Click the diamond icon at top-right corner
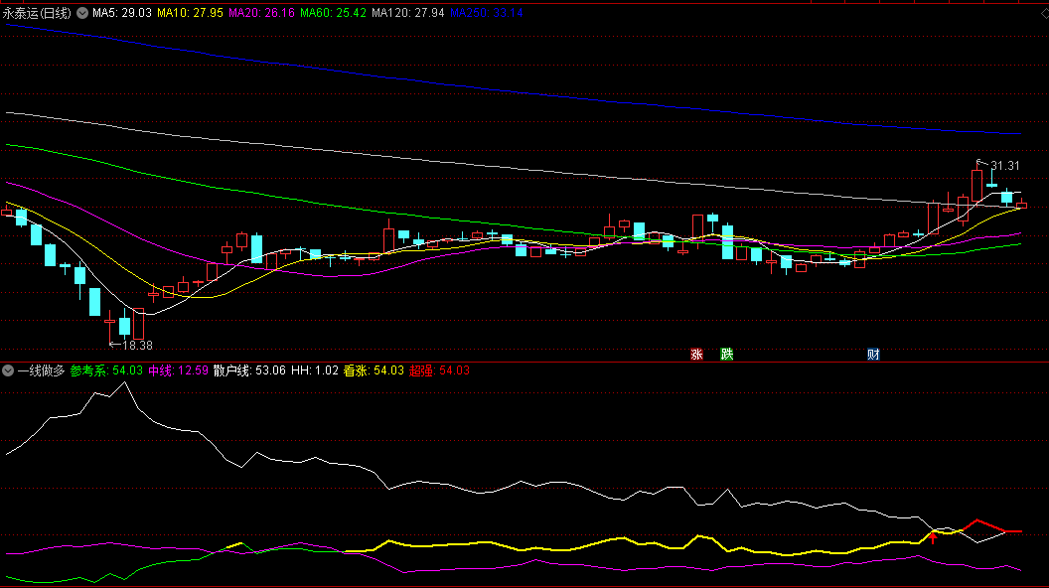Screen dimensions: 1049x588 pyautogui.click(x=1044, y=13)
